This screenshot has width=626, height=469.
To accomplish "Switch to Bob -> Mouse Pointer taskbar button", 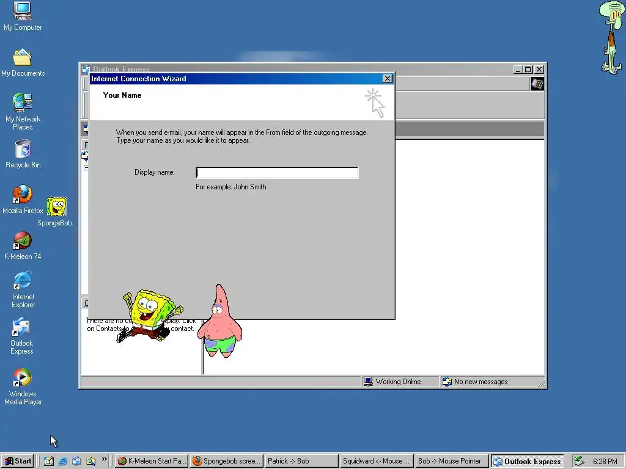I will [451, 461].
